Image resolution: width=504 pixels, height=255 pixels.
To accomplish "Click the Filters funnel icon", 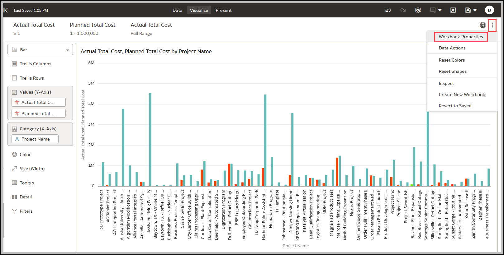I will [14, 211].
